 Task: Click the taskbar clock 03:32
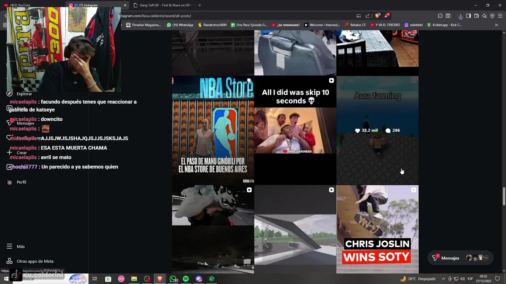coord(483,279)
